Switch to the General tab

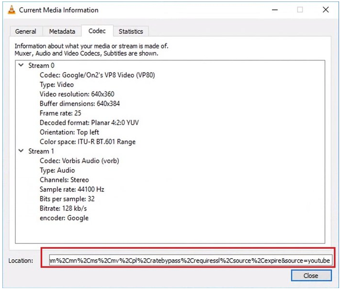click(26, 31)
